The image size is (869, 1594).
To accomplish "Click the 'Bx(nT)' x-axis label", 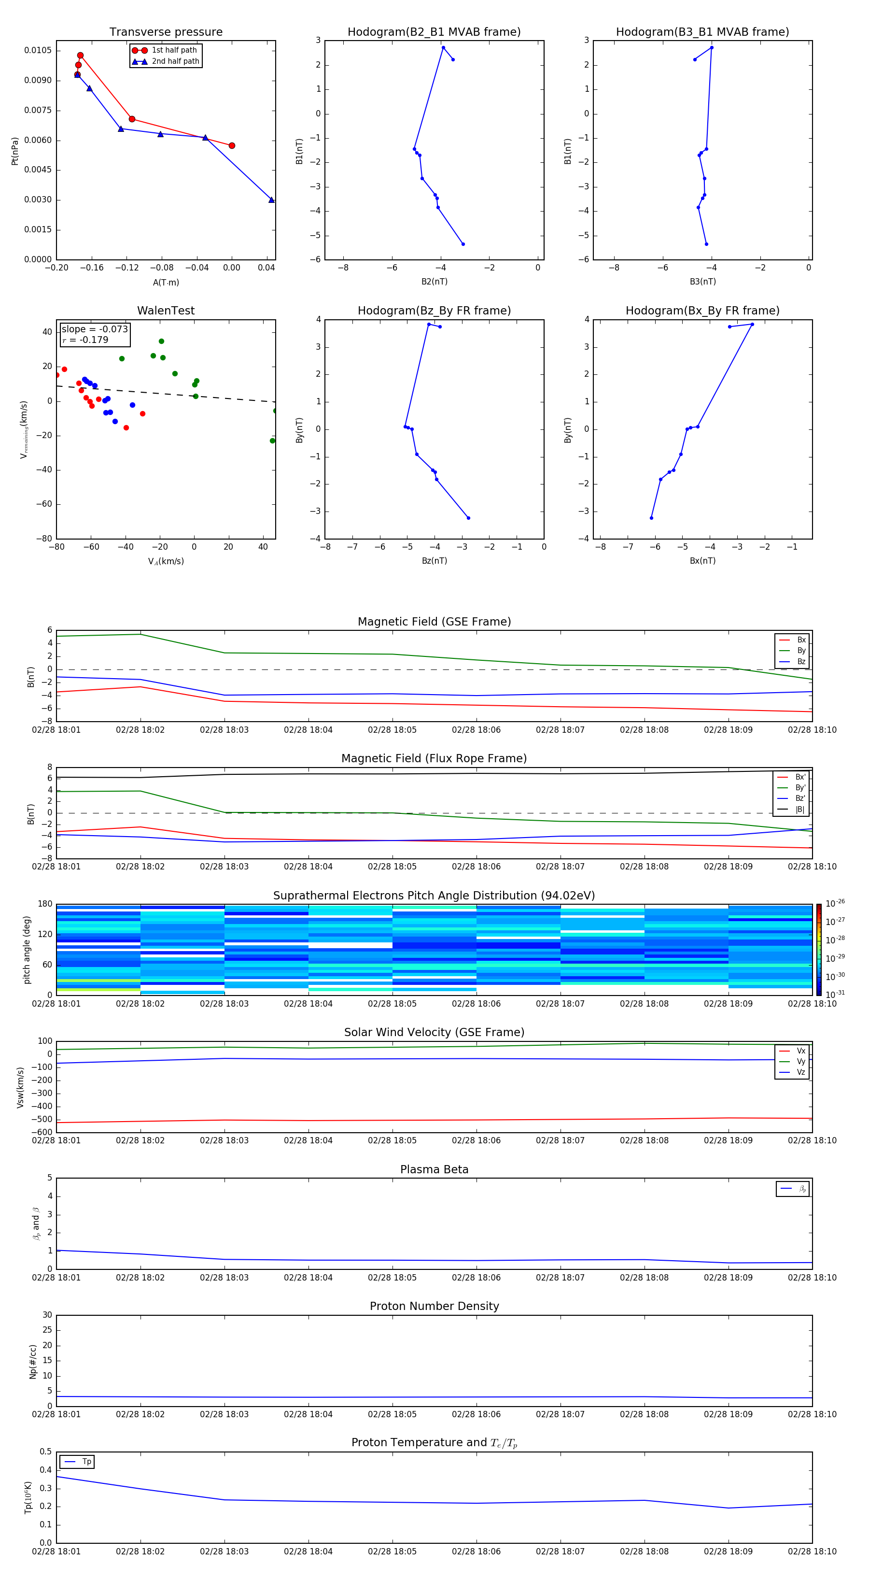I will 702,561.
